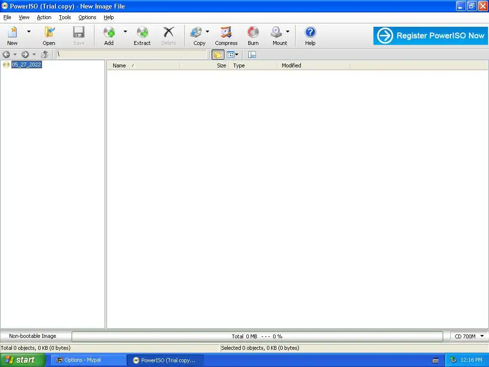Open the Back history dropdown arrow

(x=15, y=54)
